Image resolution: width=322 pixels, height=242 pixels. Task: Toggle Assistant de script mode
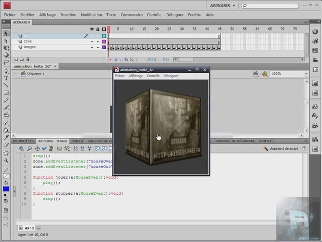[x=280, y=148]
